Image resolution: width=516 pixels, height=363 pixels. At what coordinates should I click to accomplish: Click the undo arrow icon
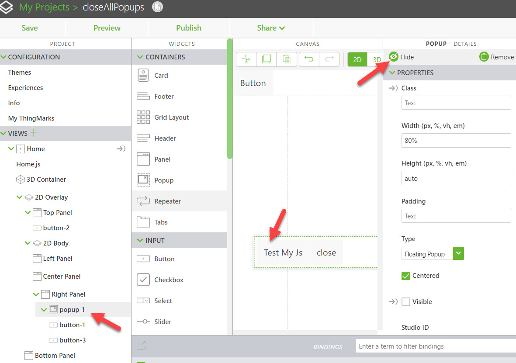[309, 59]
